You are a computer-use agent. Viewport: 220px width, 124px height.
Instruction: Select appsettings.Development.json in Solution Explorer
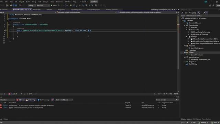(200, 60)
